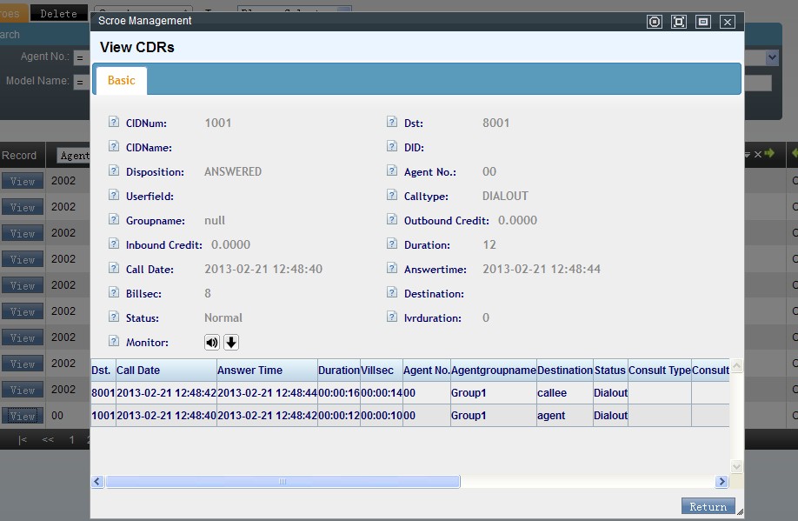Click the help icon next to Ivrduration

coord(391,317)
